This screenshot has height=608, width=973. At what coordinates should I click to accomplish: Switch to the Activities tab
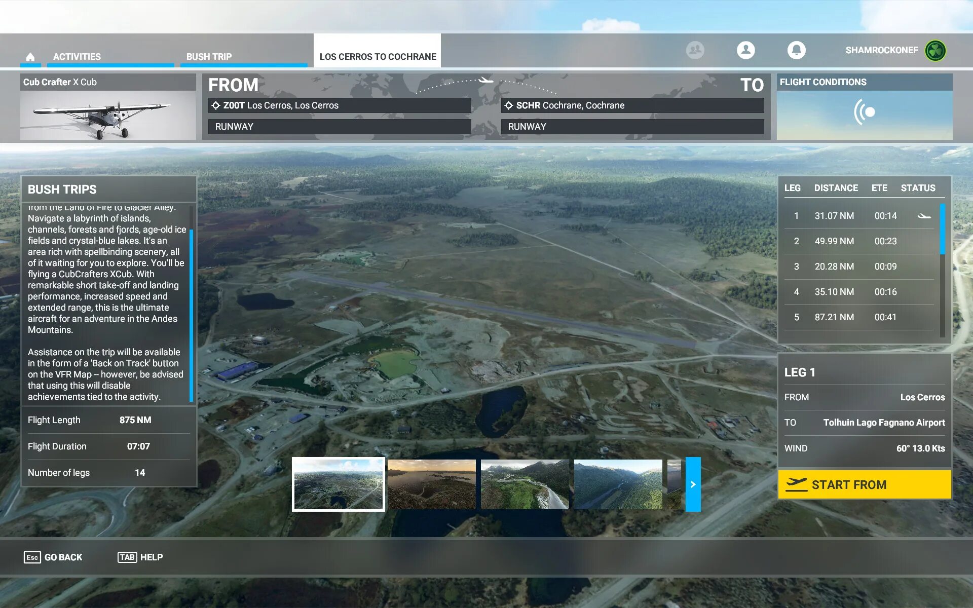point(77,57)
